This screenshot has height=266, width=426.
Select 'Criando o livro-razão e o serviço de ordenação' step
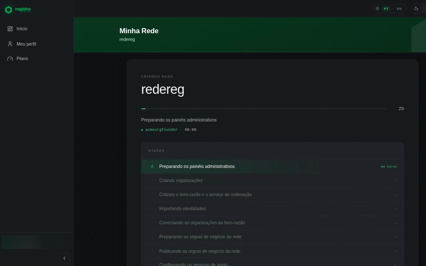coord(273,195)
